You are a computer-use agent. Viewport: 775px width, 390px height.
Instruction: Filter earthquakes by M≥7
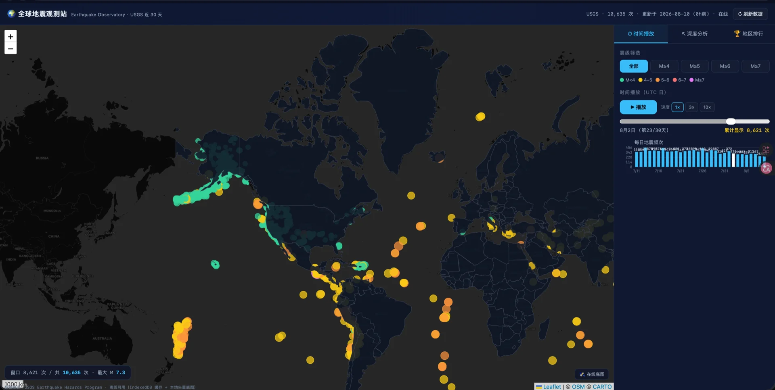755,66
